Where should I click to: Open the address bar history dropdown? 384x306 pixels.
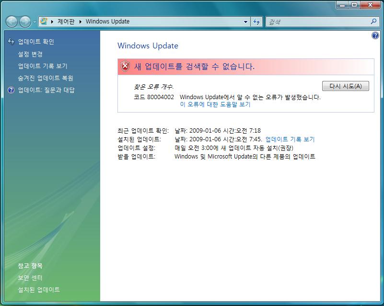[x=245, y=22]
